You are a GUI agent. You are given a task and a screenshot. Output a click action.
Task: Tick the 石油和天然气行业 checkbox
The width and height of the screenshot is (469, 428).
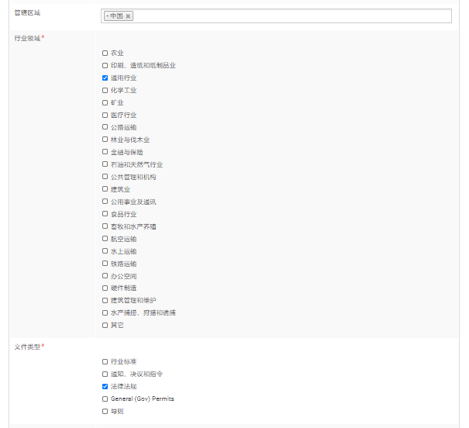(x=105, y=165)
